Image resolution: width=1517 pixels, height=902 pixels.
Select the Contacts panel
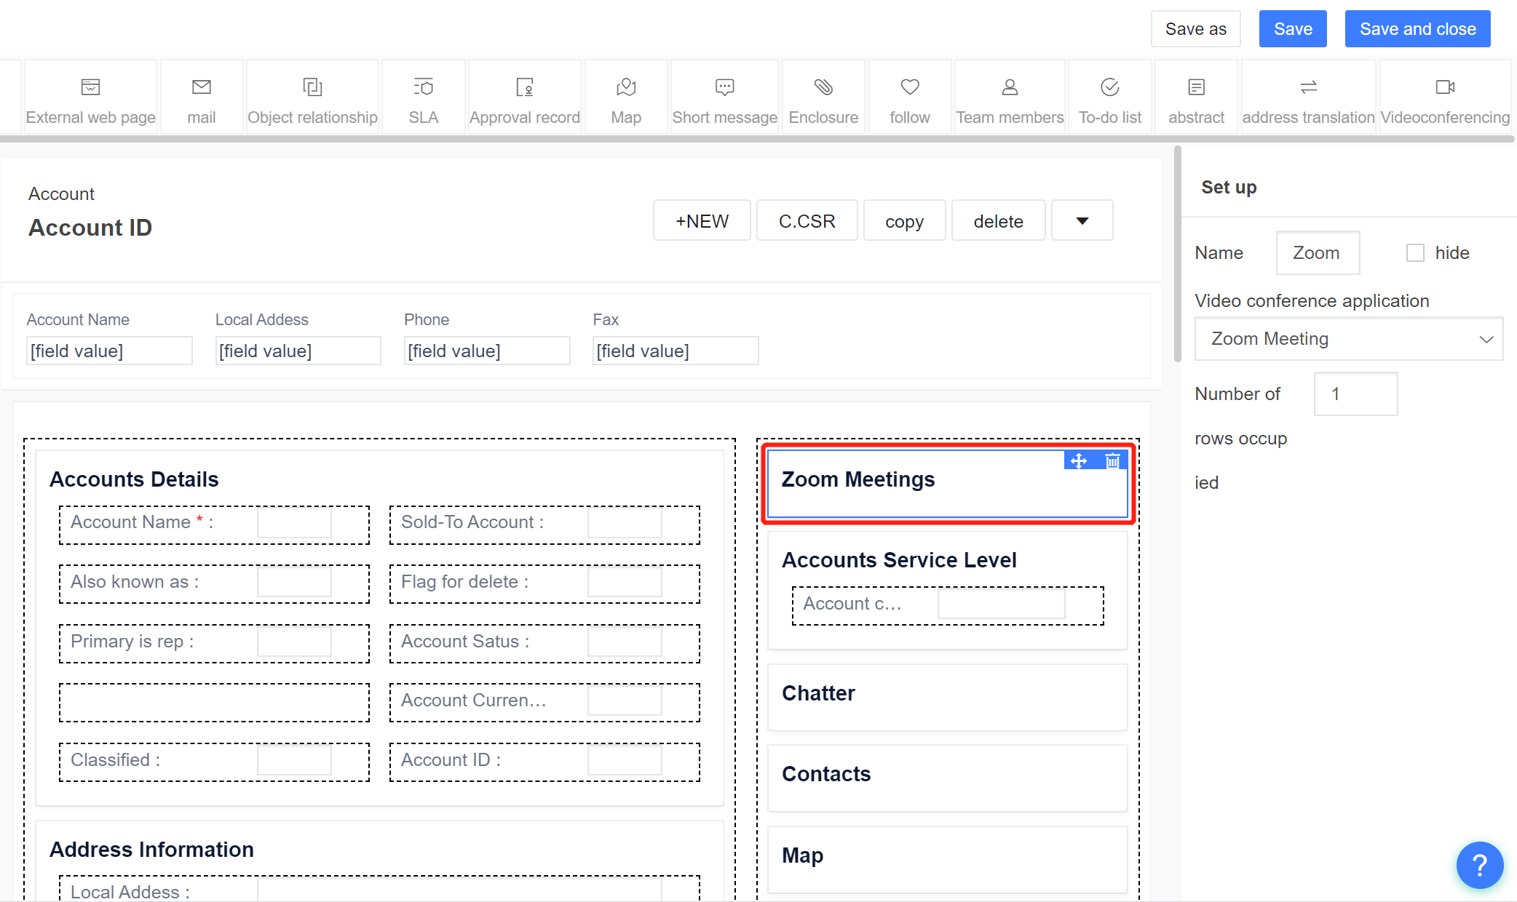point(948,778)
